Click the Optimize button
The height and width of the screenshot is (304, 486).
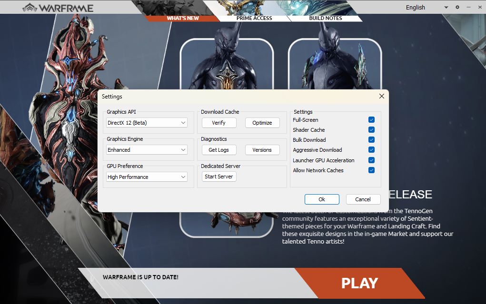262,123
